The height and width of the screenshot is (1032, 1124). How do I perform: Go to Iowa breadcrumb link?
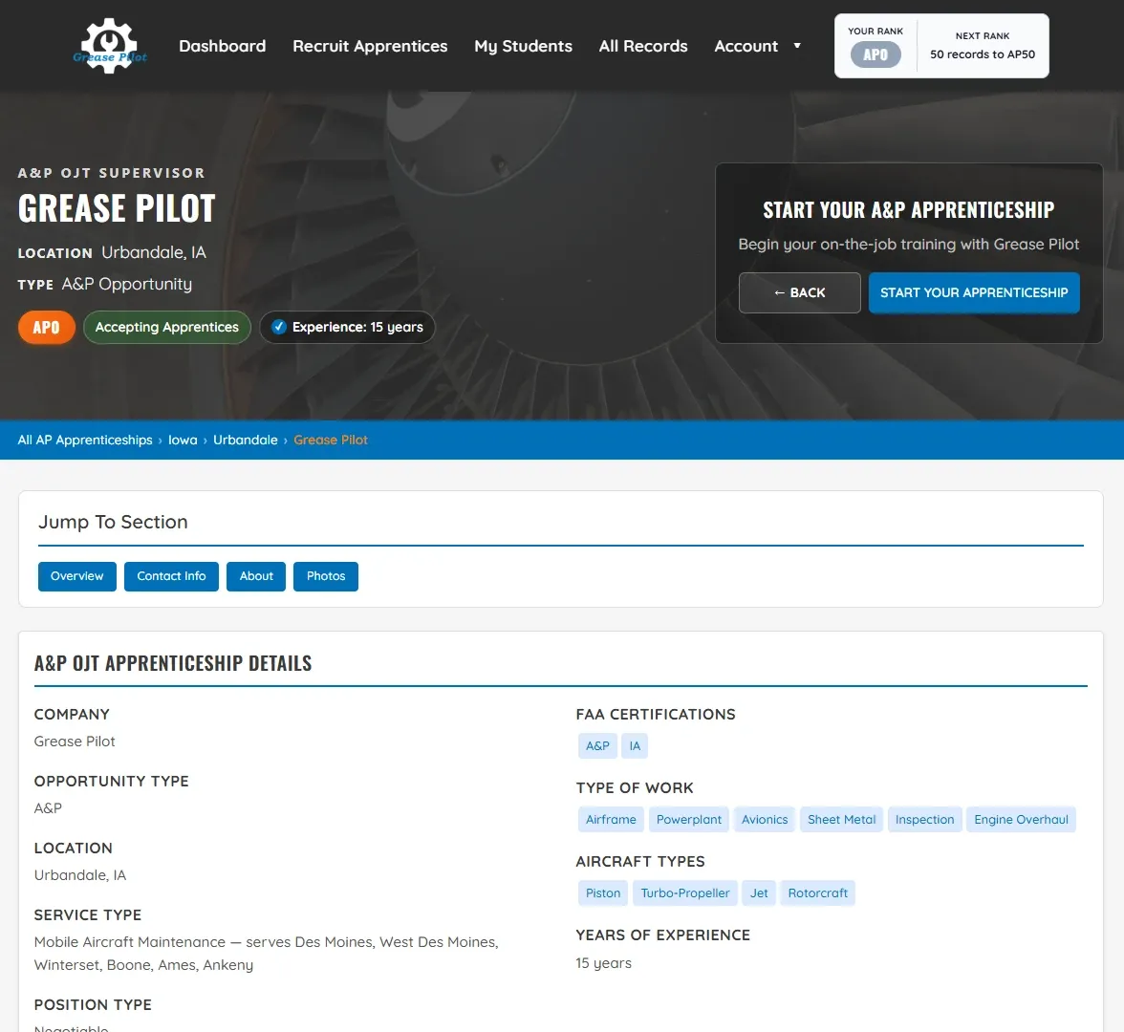click(x=183, y=440)
